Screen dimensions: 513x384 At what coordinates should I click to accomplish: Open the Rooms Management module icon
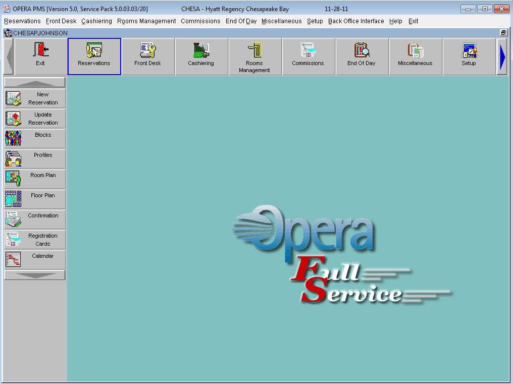pyautogui.click(x=254, y=57)
